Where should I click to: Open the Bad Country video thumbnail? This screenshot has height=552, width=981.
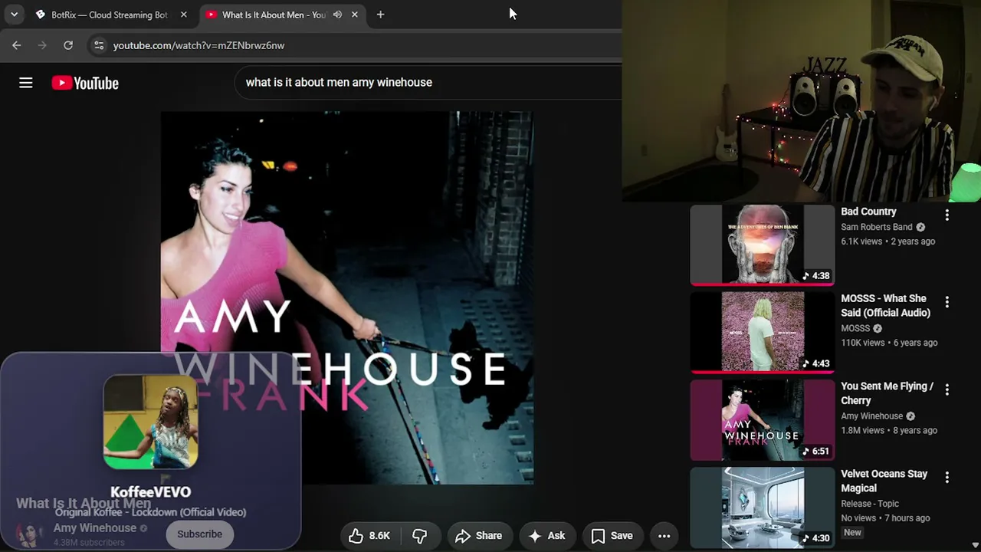763,245
